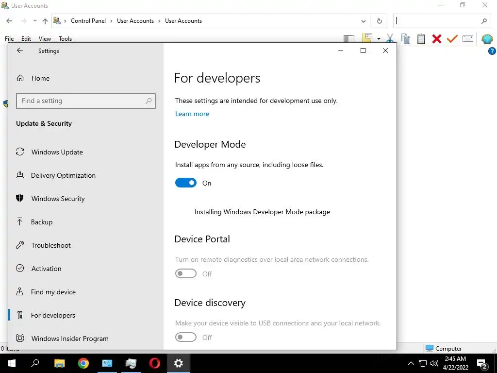The width and height of the screenshot is (497, 373).
Task: Click network tray icon
Action: click(423, 363)
